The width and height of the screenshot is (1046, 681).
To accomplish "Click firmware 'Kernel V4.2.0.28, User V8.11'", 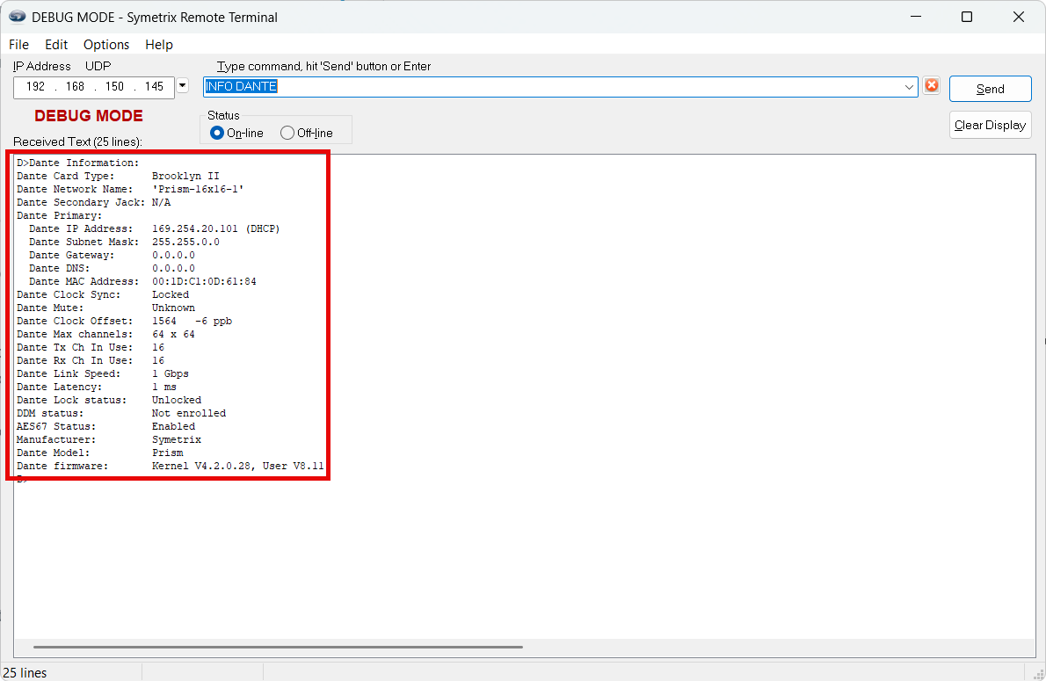I will pyautogui.click(x=237, y=467).
